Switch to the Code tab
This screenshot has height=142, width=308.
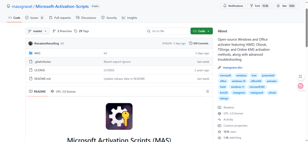point(14,18)
